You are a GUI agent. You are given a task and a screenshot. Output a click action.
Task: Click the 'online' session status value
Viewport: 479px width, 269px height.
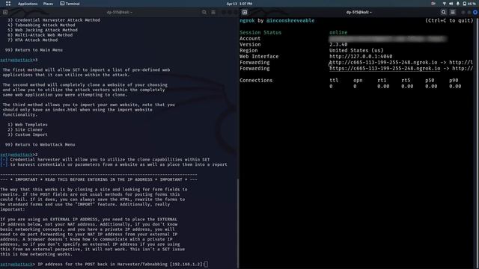(x=338, y=32)
